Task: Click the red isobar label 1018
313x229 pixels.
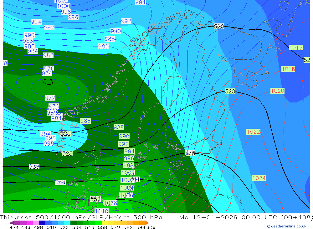Action: [288, 69]
